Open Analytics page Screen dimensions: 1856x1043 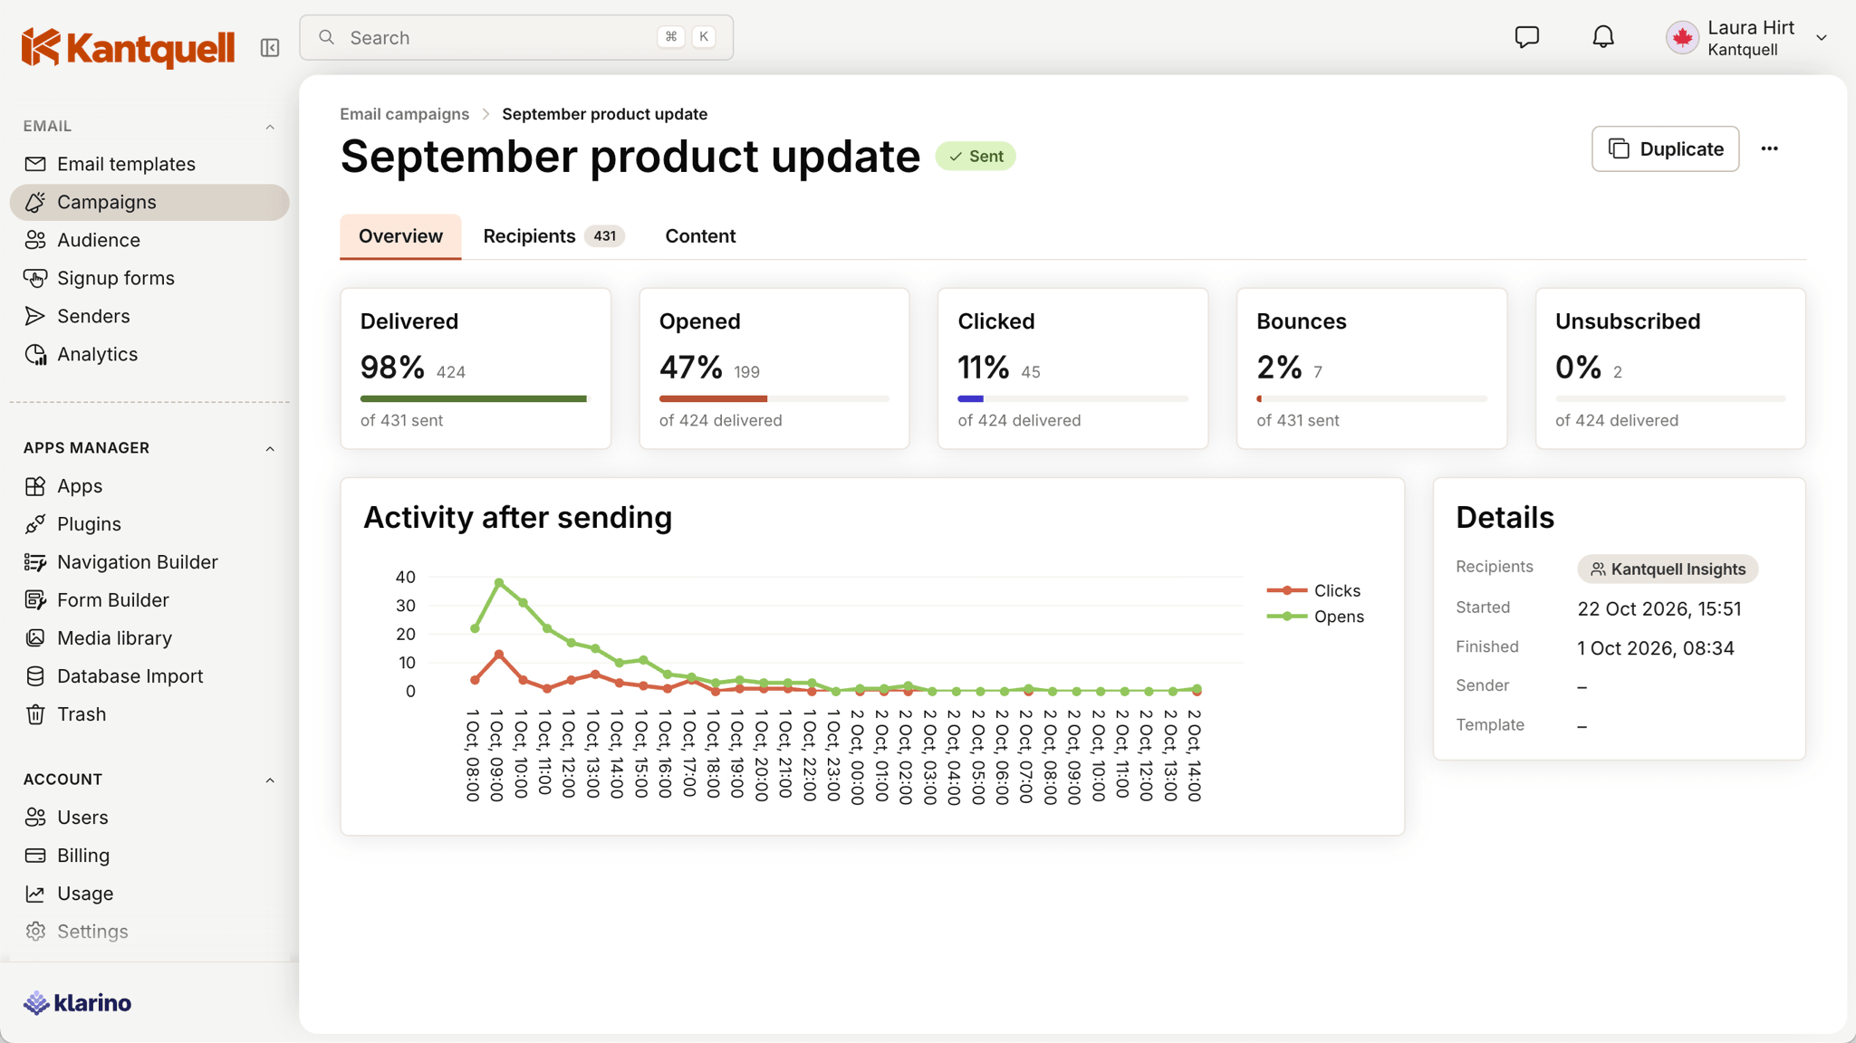149,354
